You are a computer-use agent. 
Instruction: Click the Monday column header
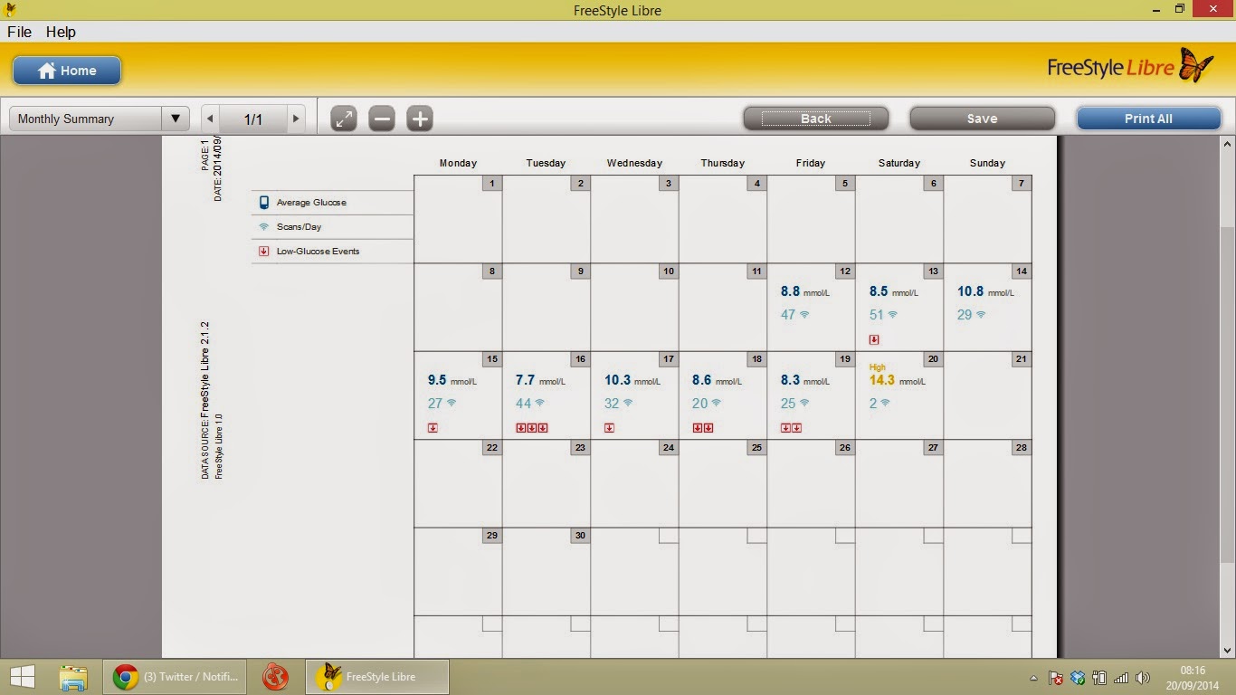458,163
